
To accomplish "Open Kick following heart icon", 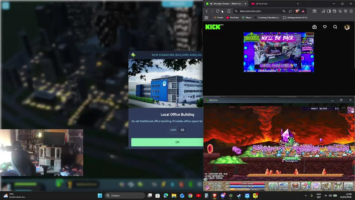I will point(325,27).
